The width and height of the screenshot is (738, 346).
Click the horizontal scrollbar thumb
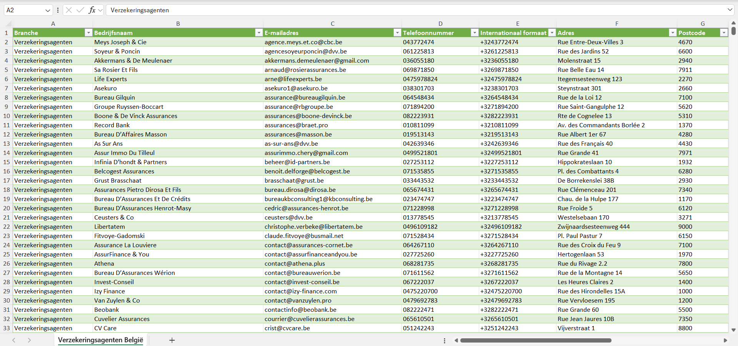pyautogui.click(x=535, y=340)
